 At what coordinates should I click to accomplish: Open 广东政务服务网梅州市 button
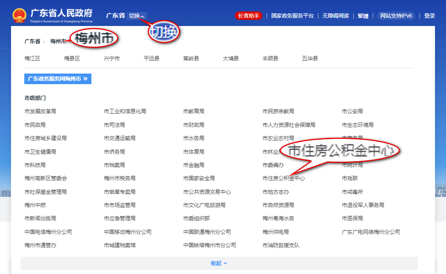pos(58,79)
